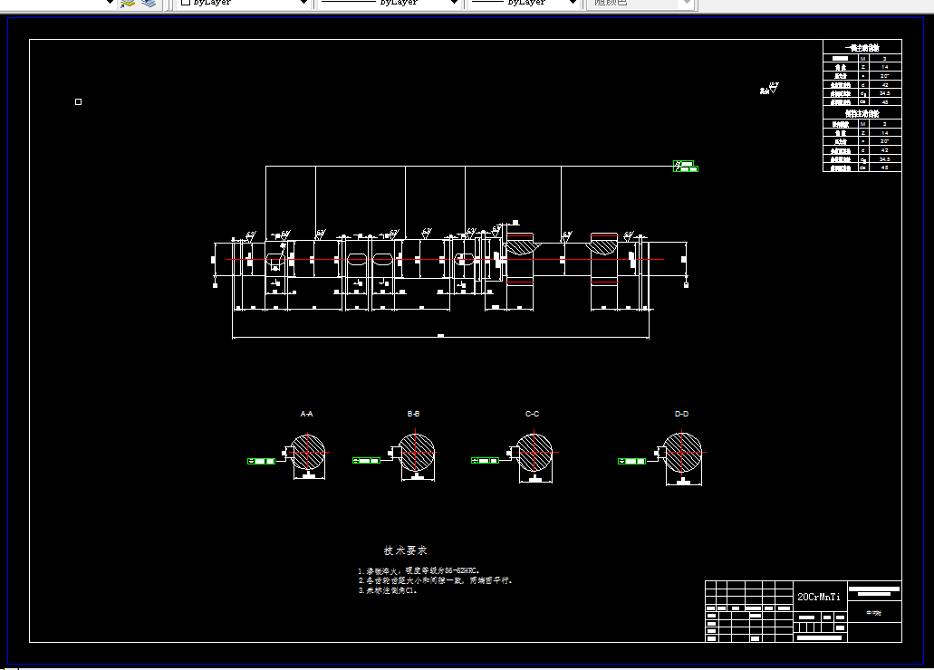Select technical note line 1 mentioning 56-62HRC

pos(419,570)
